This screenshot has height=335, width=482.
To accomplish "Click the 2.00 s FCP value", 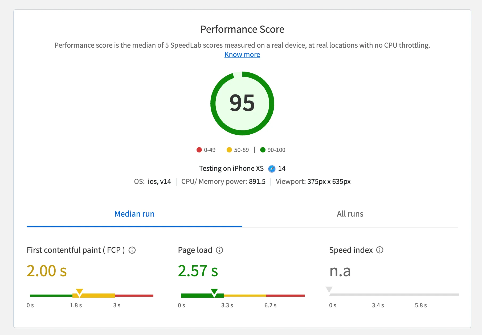I will (x=47, y=271).
